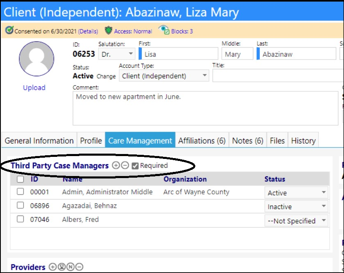Sort by the Status column header

[275, 179]
